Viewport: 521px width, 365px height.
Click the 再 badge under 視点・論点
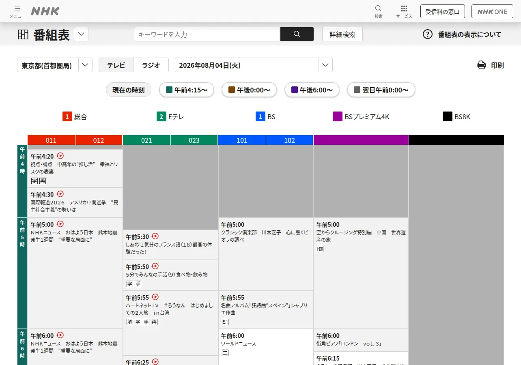click(43, 181)
